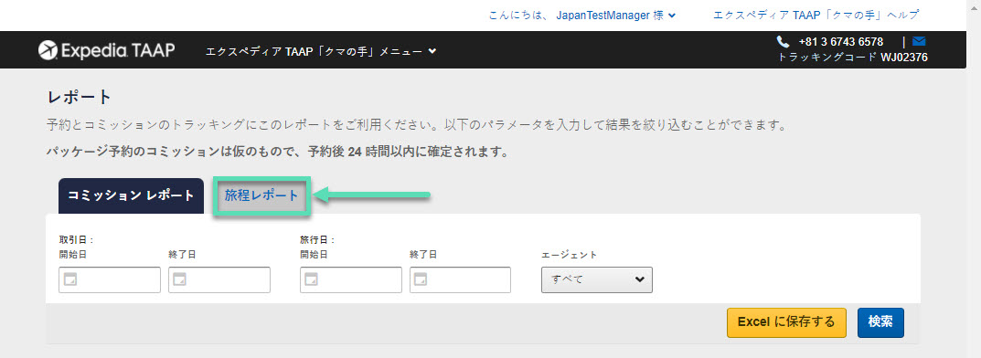Expand the JapanTestManager account dropdown
This screenshot has width=981, height=358.
(582, 16)
